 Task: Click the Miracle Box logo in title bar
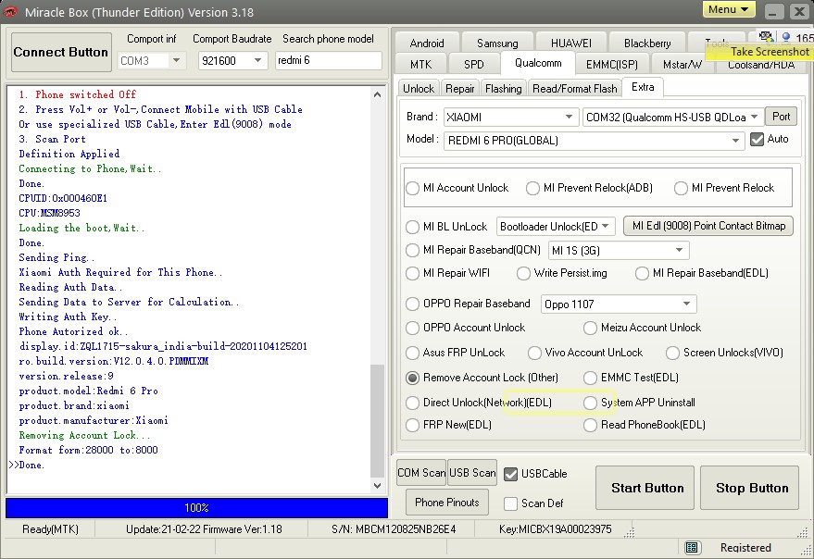[10, 11]
